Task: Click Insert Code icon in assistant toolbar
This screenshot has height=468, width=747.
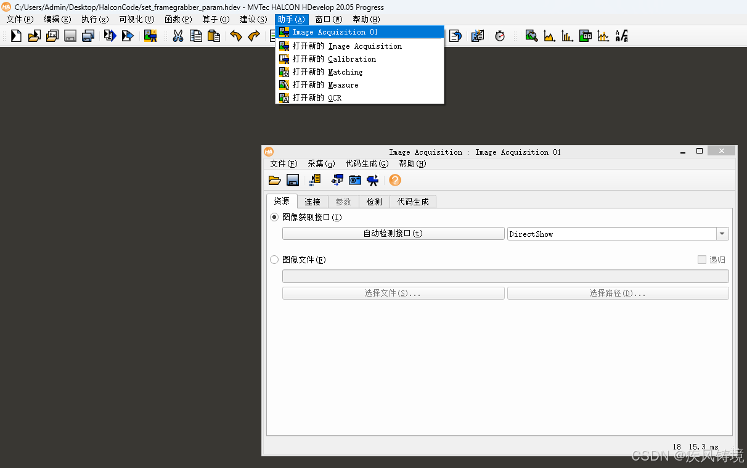Action: tap(315, 180)
